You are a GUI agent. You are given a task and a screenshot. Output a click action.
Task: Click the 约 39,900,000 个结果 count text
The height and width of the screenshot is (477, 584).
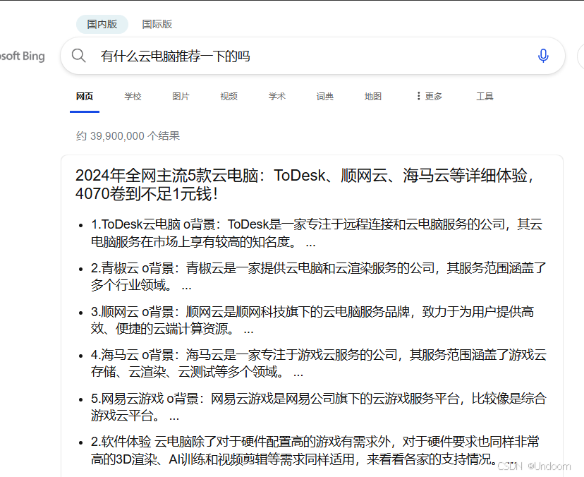[x=128, y=135]
